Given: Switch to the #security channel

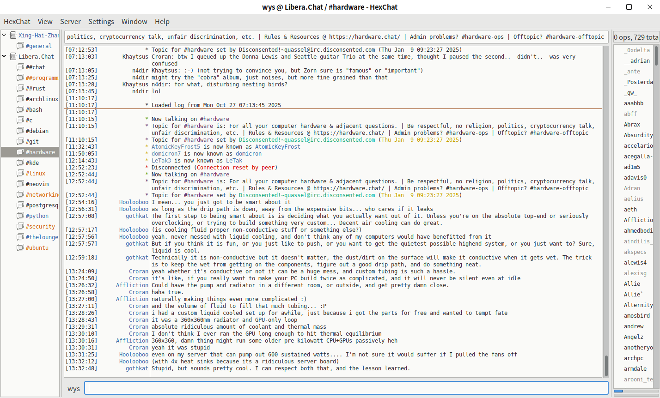Looking at the screenshot, I should (x=40, y=226).
